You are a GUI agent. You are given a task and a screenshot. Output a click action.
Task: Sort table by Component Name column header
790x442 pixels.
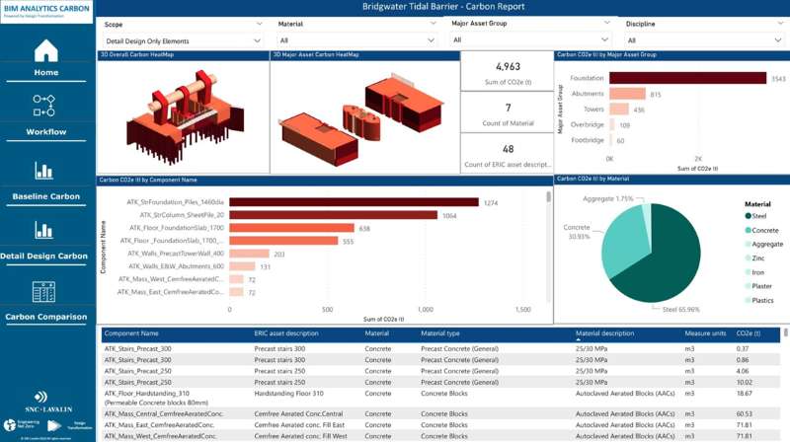coord(131,334)
